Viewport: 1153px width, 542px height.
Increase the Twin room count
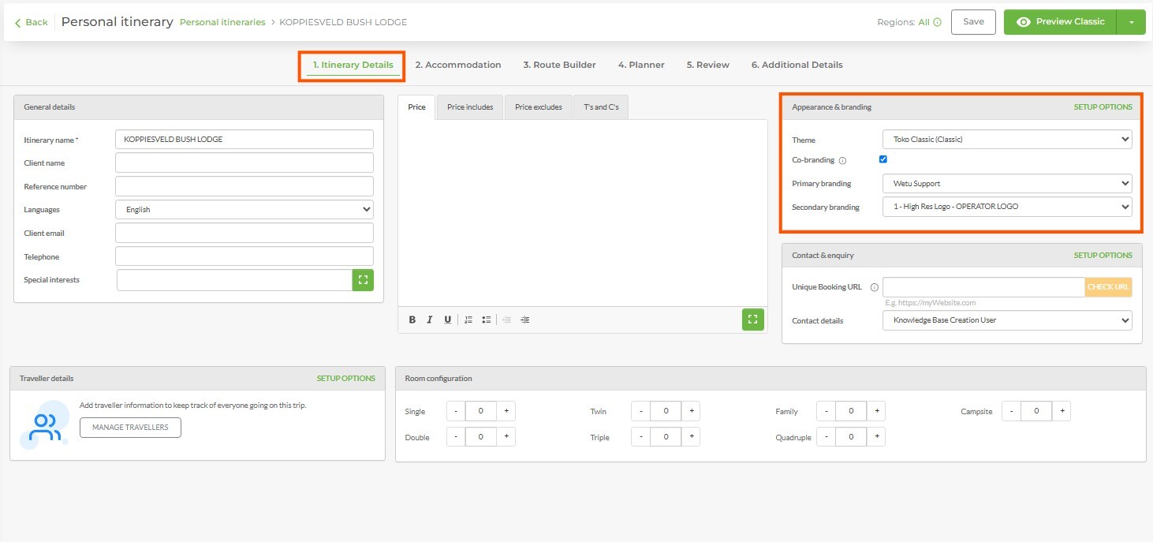[691, 411]
